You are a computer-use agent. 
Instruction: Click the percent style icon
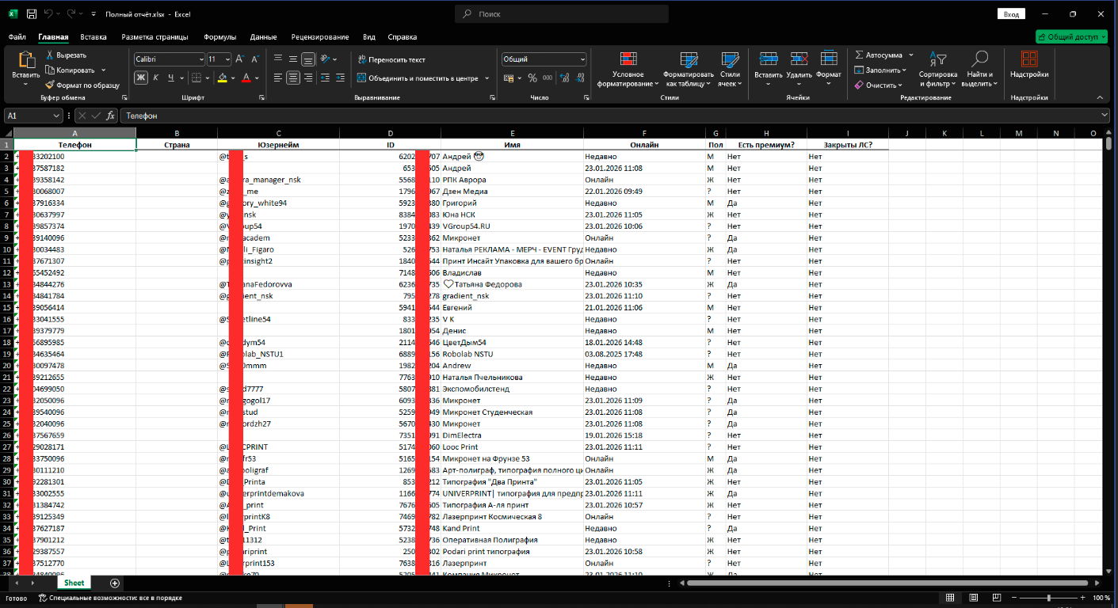[532, 78]
